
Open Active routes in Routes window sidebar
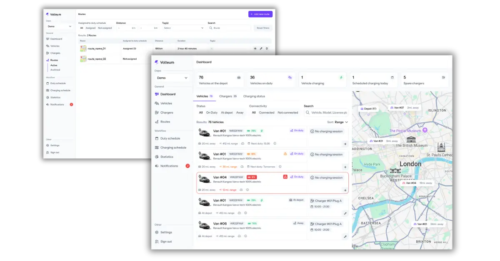pos(54,65)
